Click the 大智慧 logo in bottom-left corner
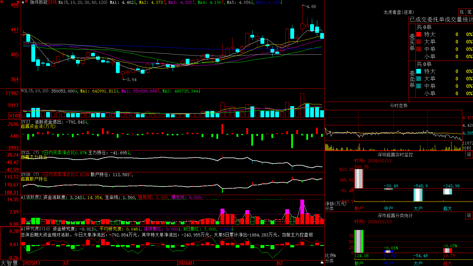The height and width of the screenshot is (266, 473). tap(9, 263)
